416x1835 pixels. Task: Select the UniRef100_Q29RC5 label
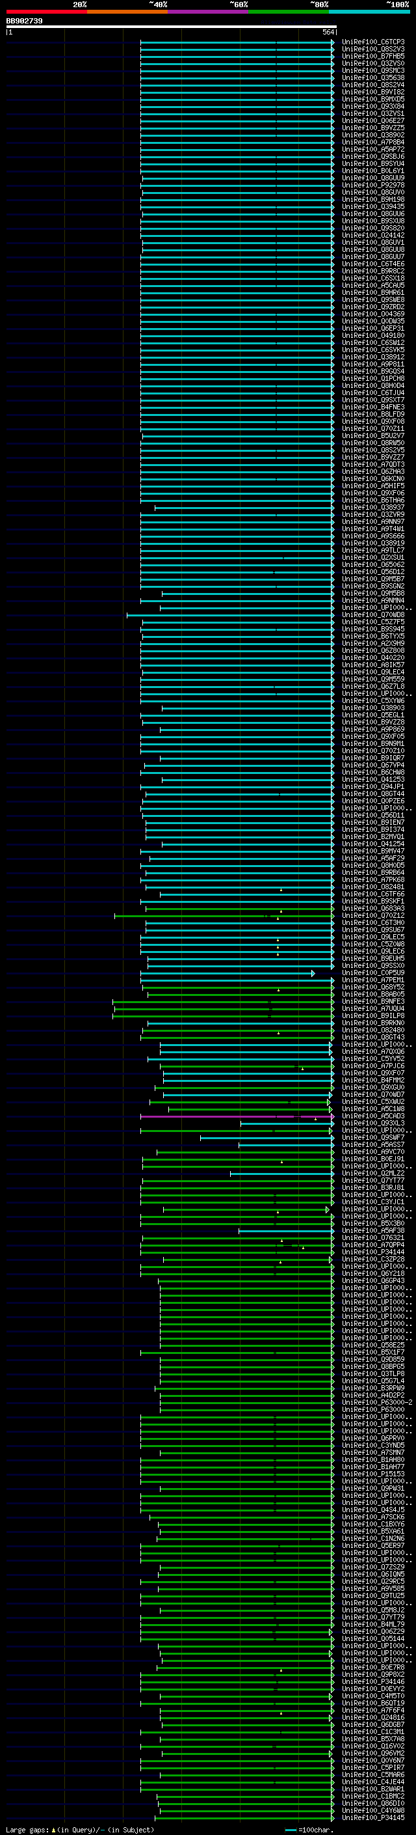372,1581
